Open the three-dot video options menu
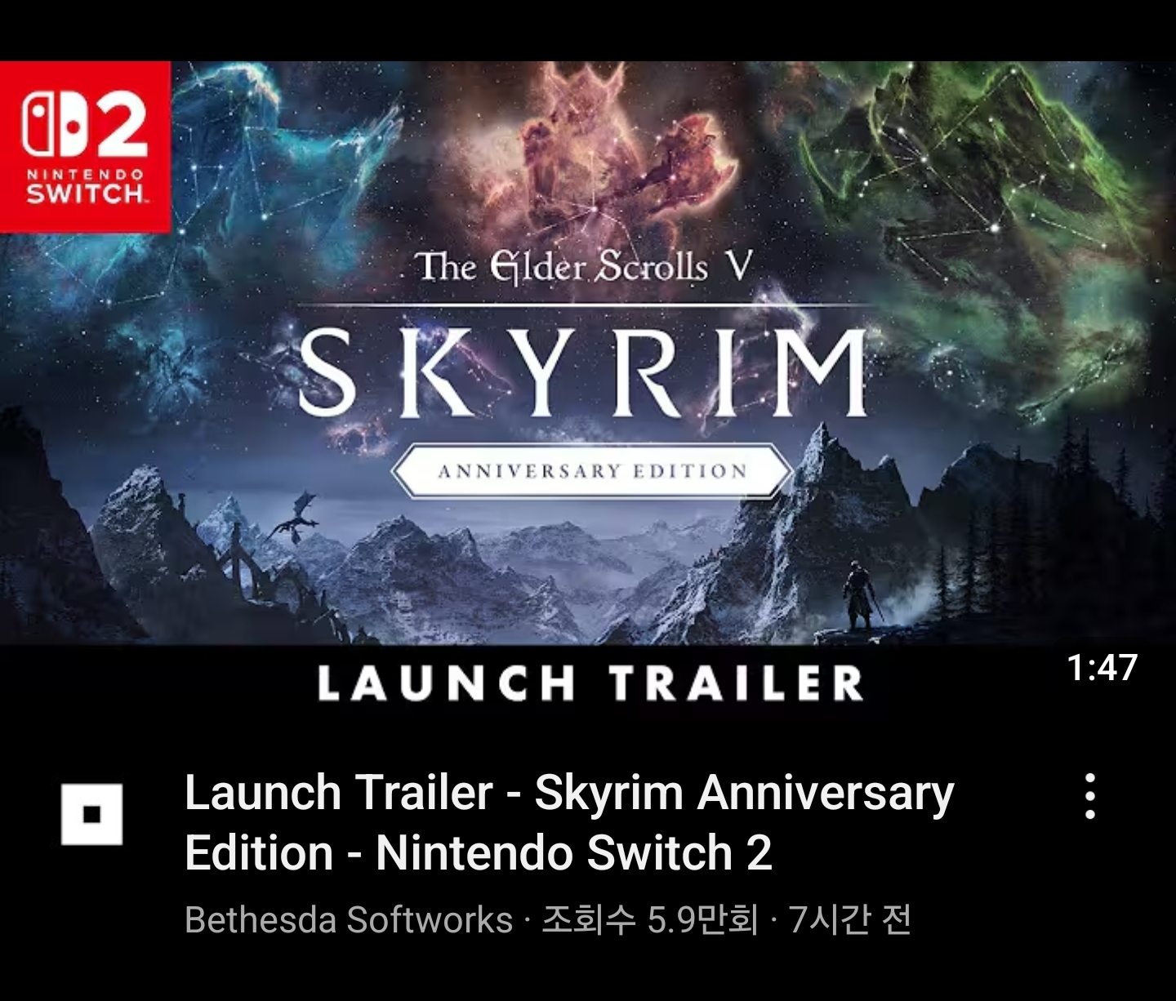 [x=1089, y=796]
